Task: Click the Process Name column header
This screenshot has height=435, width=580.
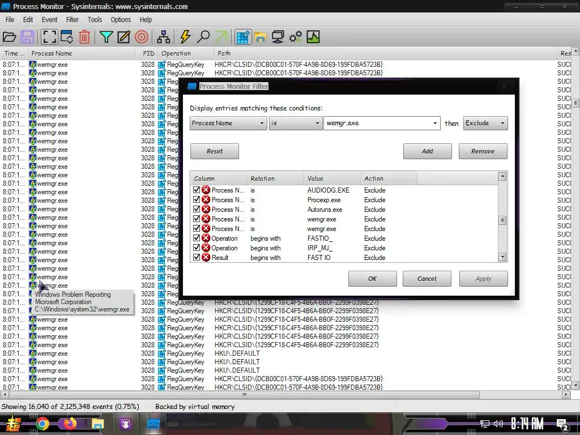Action: [x=82, y=53]
